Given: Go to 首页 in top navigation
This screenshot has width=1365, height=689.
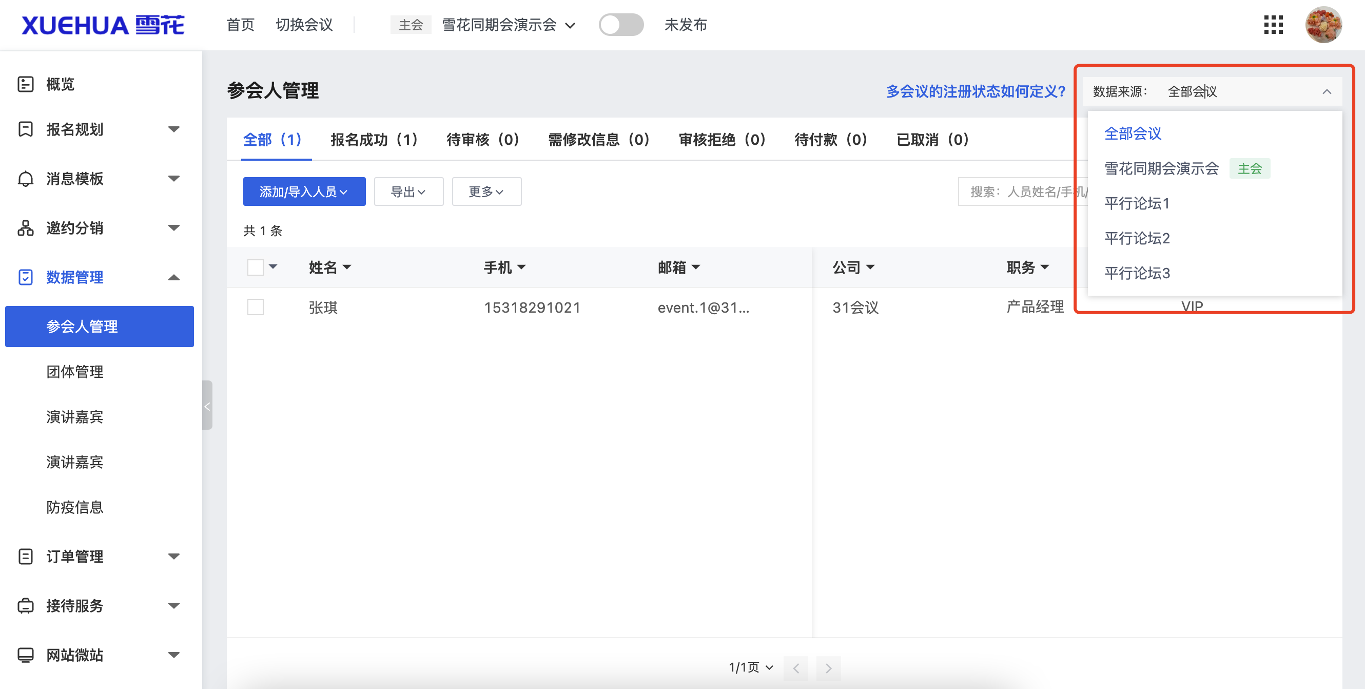Looking at the screenshot, I should click(x=241, y=25).
